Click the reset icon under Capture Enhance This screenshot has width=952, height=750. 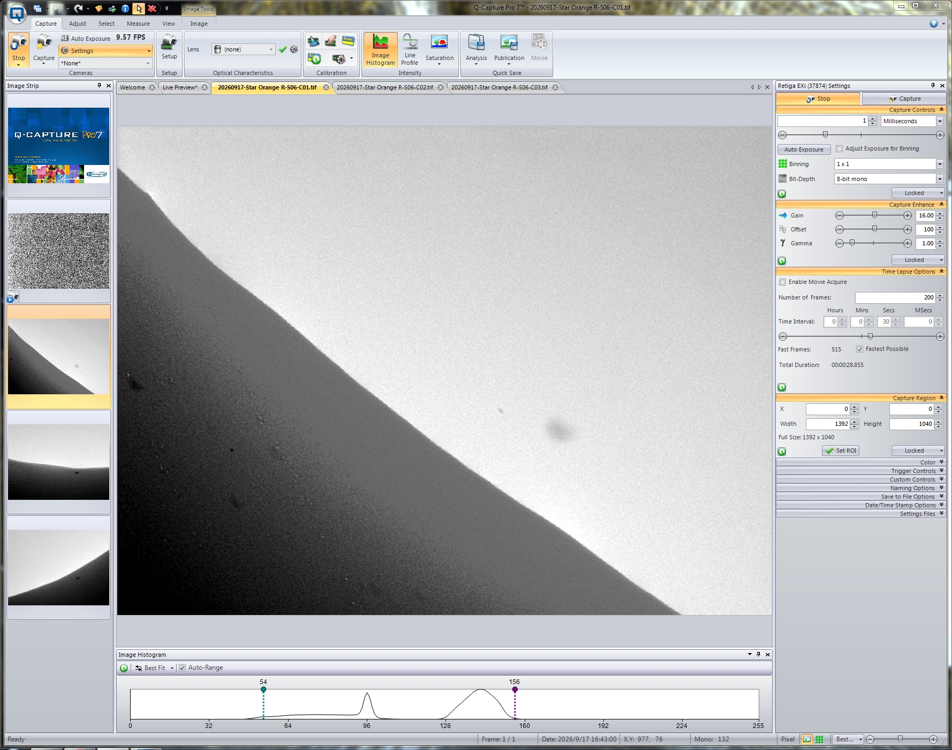pos(782,261)
